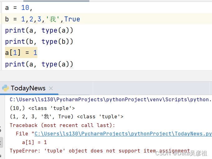Click the horizontal scrollbar above the editor
Viewport: 212px width, 159px height.
[x=56, y=1]
